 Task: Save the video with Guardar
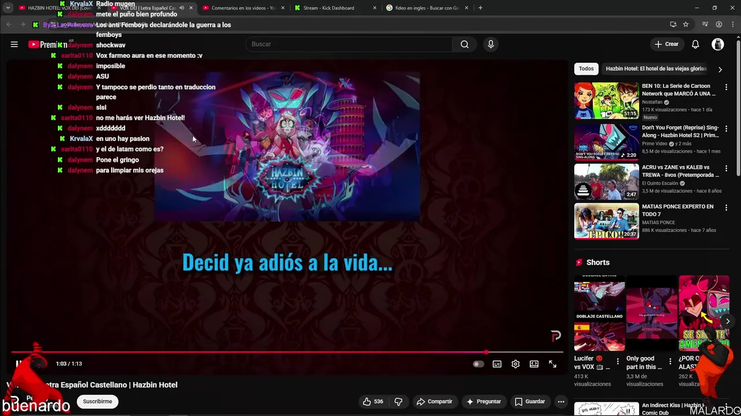[x=530, y=402]
